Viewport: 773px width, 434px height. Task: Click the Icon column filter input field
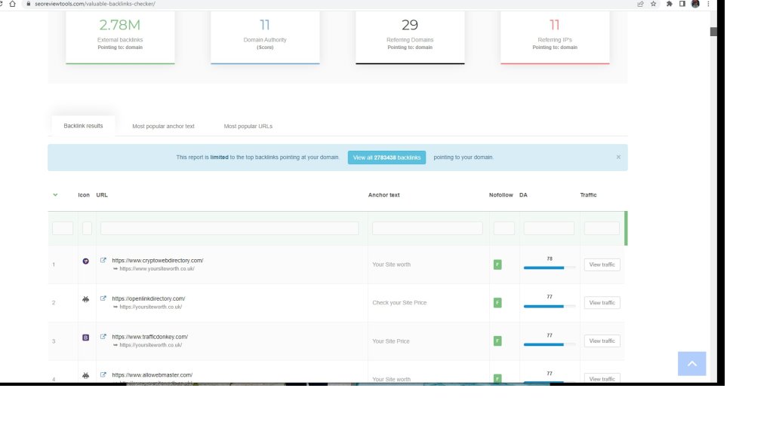click(88, 228)
